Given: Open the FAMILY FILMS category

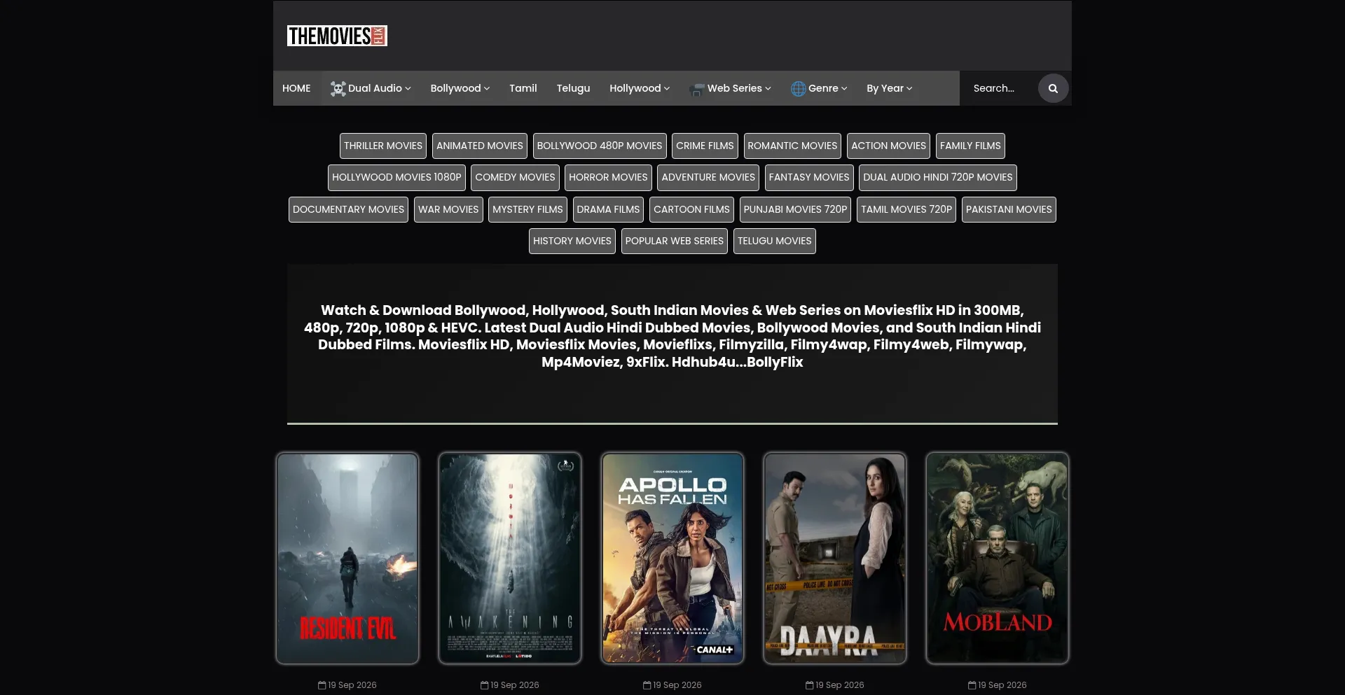Looking at the screenshot, I should [970, 146].
